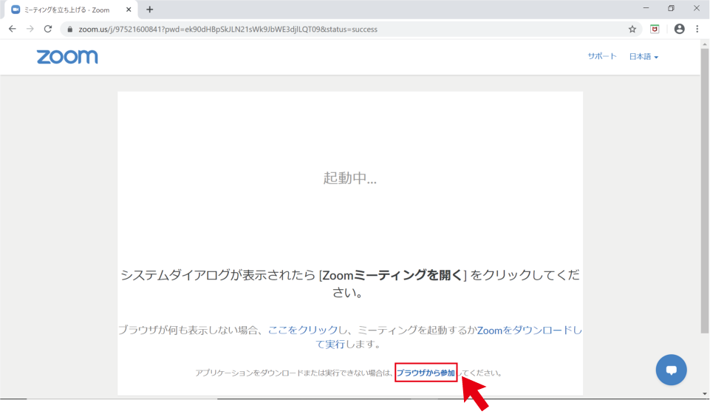The image size is (710, 417).
Task: Open the Chrome three-dot menu
Action: (697, 29)
